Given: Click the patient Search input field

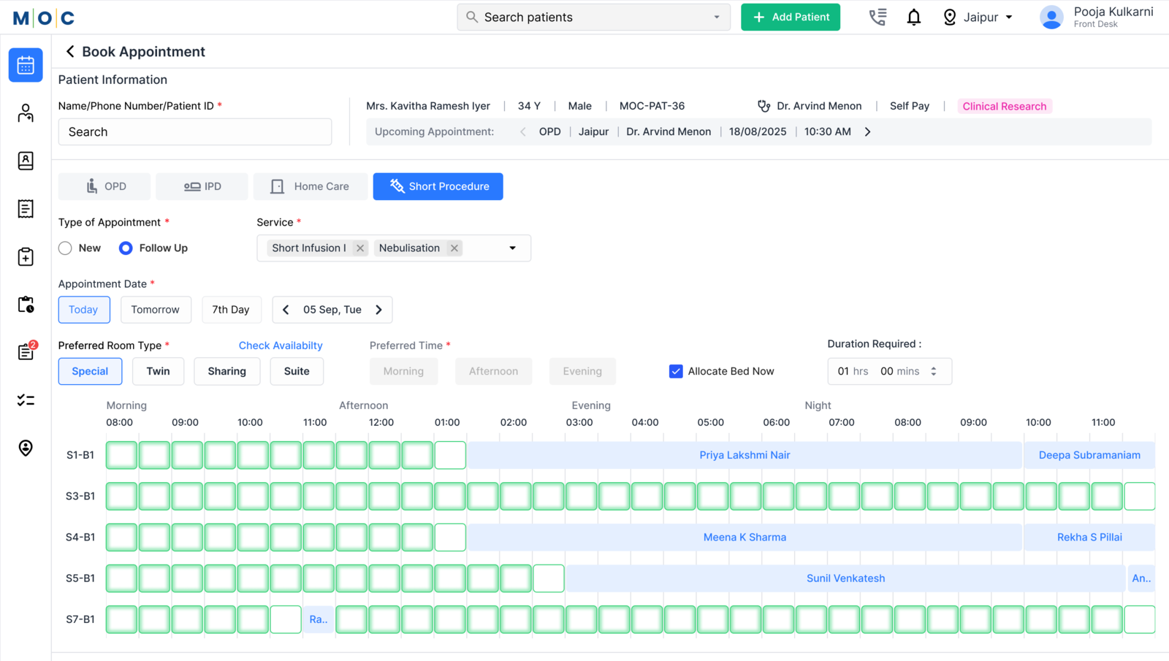Looking at the screenshot, I should pos(195,132).
